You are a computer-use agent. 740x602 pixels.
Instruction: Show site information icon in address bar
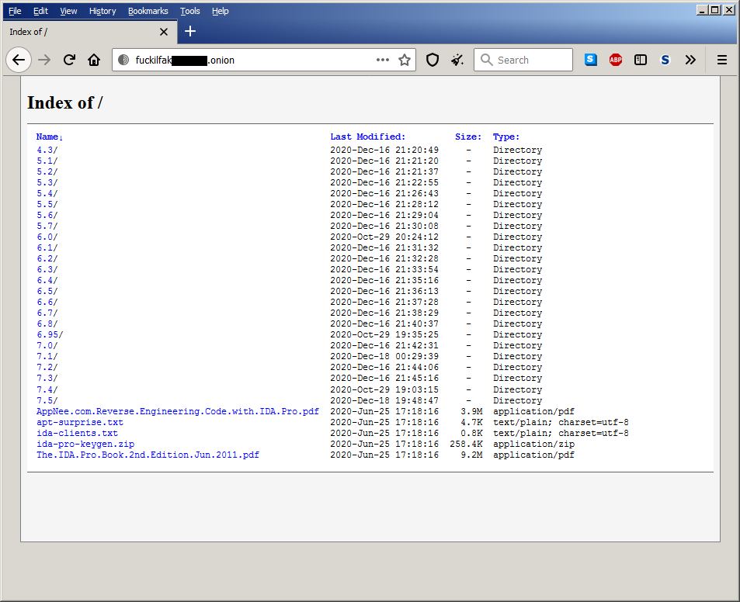pyautogui.click(x=123, y=60)
